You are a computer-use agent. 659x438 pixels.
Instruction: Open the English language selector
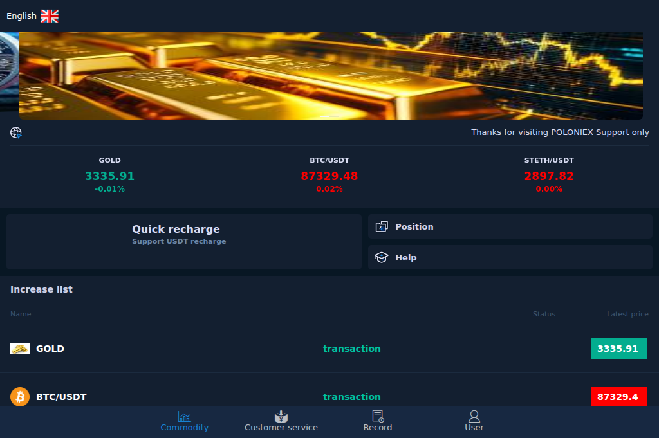point(21,15)
